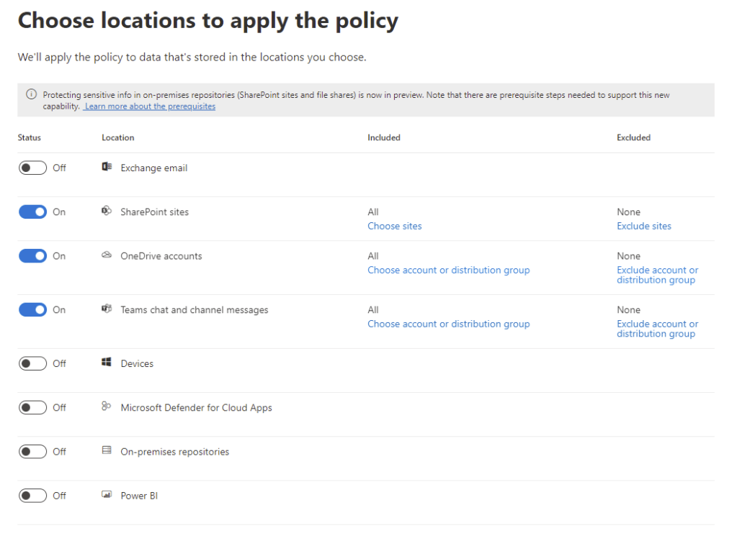Click the Exclude sites link

click(x=643, y=226)
